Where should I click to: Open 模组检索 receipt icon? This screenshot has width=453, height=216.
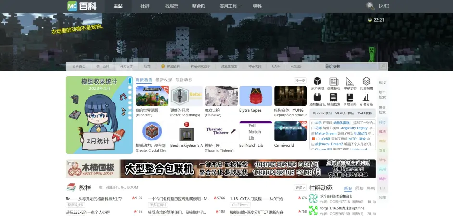click(334, 97)
